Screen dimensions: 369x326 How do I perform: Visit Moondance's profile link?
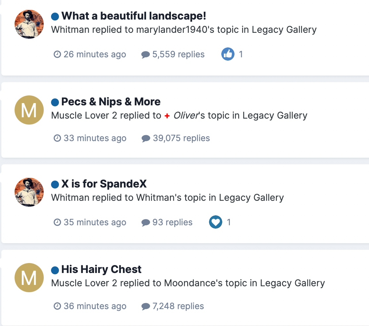[x=190, y=283]
